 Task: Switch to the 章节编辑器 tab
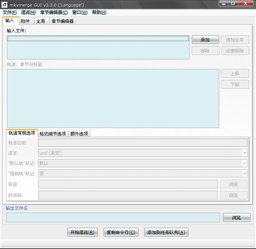(62, 21)
